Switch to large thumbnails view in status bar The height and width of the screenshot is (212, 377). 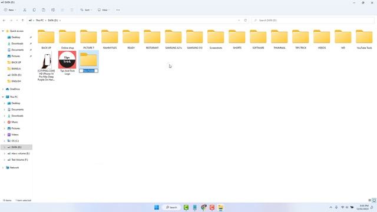coord(374,200)
